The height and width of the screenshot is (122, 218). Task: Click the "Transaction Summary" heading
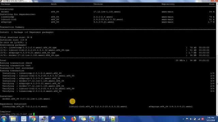12,27
